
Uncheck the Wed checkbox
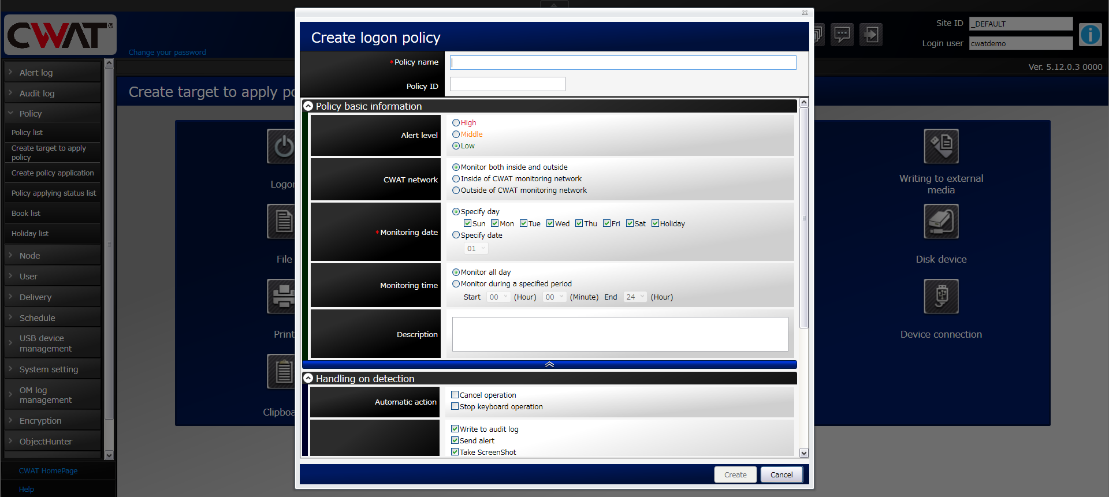click(550, 223)
